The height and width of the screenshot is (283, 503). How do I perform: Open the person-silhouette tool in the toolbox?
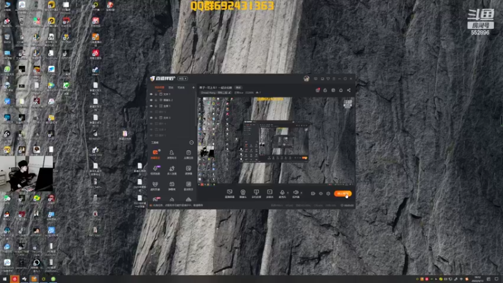(172, 154)
